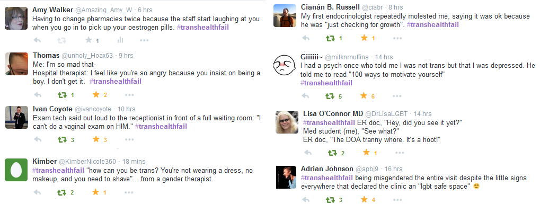View Kimber's egg avatar profile picture
Viewport: 540px width, 212px height.
tap(16, 169)
